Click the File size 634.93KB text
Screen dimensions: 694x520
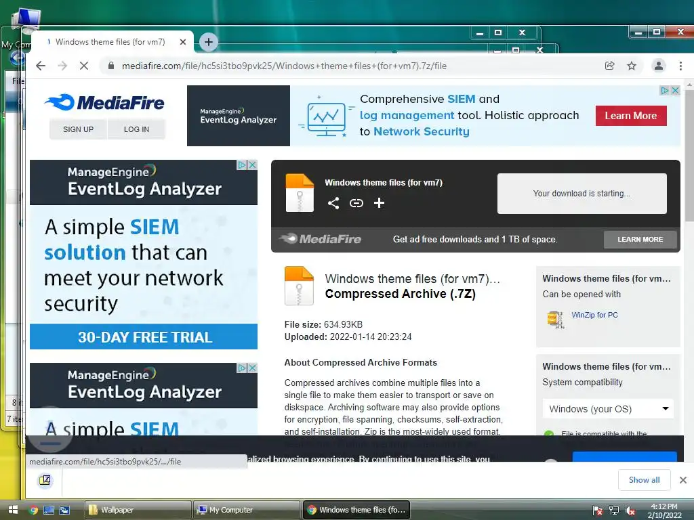click(x=323, y=324)
